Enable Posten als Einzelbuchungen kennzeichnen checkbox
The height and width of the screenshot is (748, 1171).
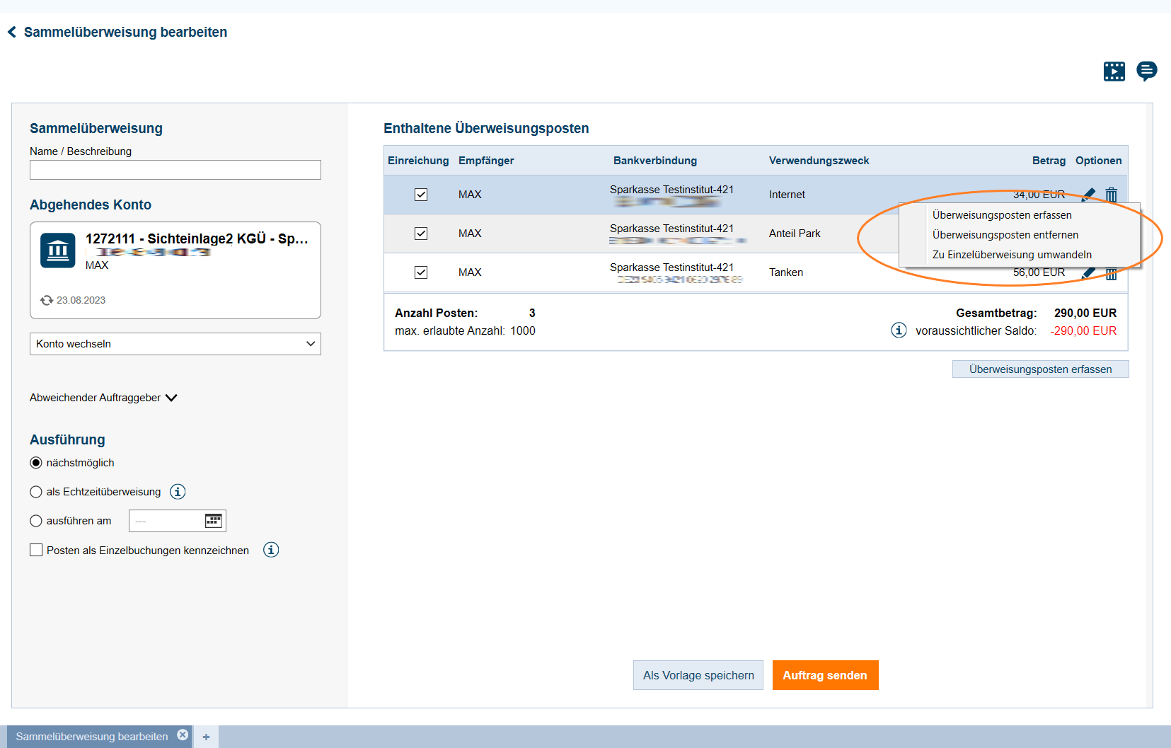[36, 550]
